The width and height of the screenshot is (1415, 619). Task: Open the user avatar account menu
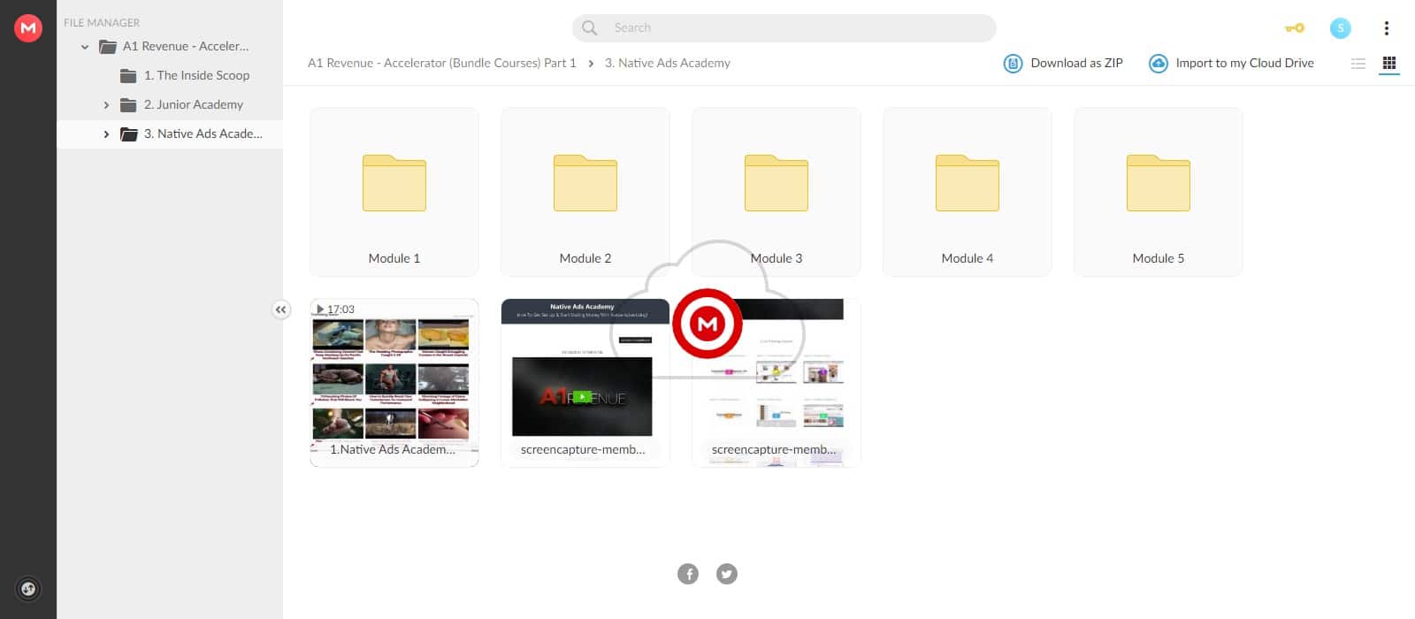point(1340,28)
